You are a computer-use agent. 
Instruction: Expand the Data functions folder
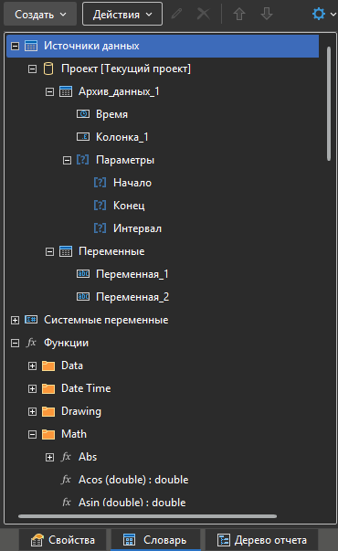[32, 366]
